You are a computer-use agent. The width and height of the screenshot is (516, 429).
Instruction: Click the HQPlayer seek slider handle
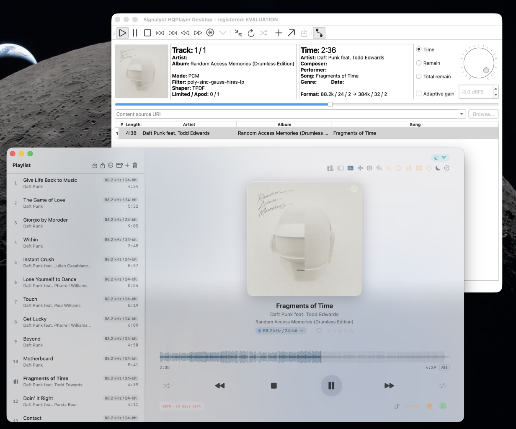point(330,104)
